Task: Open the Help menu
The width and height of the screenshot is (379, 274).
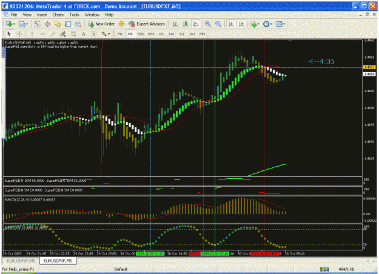Action: click(x=109, y=15)
